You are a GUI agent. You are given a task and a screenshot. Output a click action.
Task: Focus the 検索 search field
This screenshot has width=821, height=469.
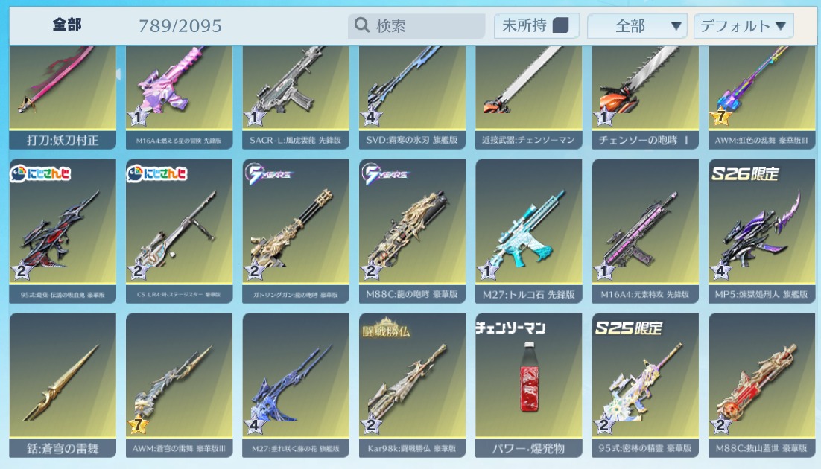point(416,25)
